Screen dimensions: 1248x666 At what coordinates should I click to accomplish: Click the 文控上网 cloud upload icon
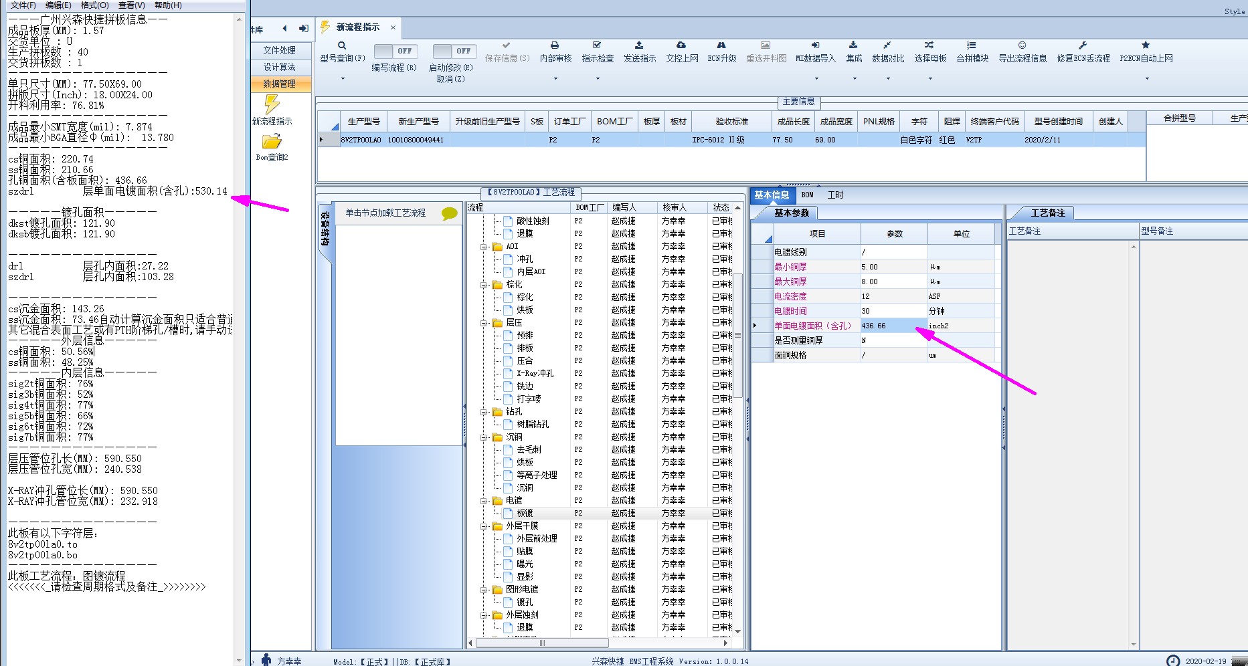pos(681,45)
